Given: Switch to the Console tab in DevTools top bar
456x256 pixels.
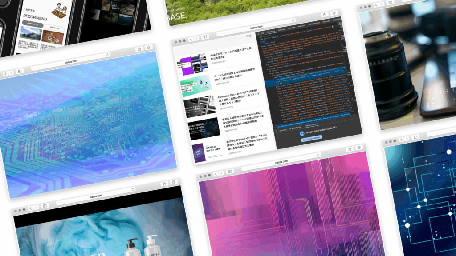Looking at the screenshot, I should pyautogui.click(x=281, y=30).
